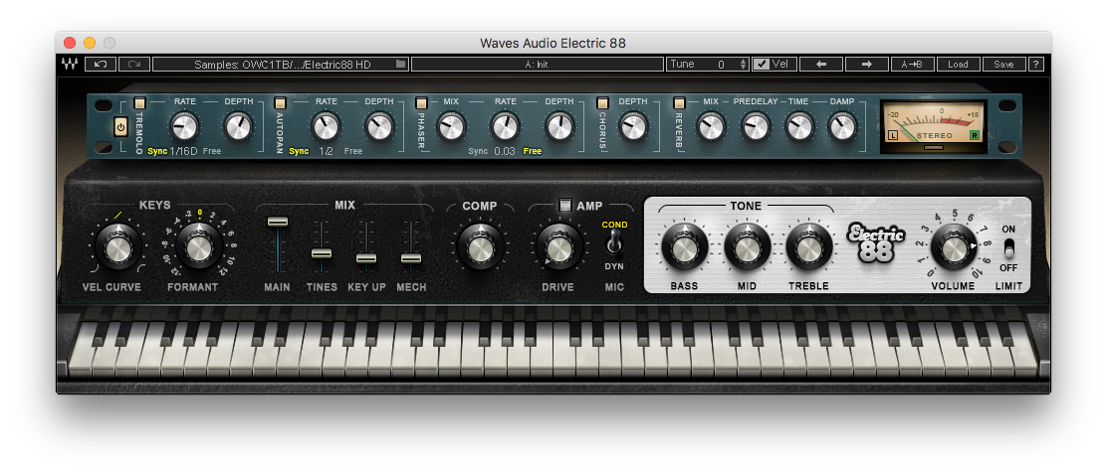The width and height of the screenshot is (1107, 474).
Task: Click the Waves logo icon
Action: (70, 64)
